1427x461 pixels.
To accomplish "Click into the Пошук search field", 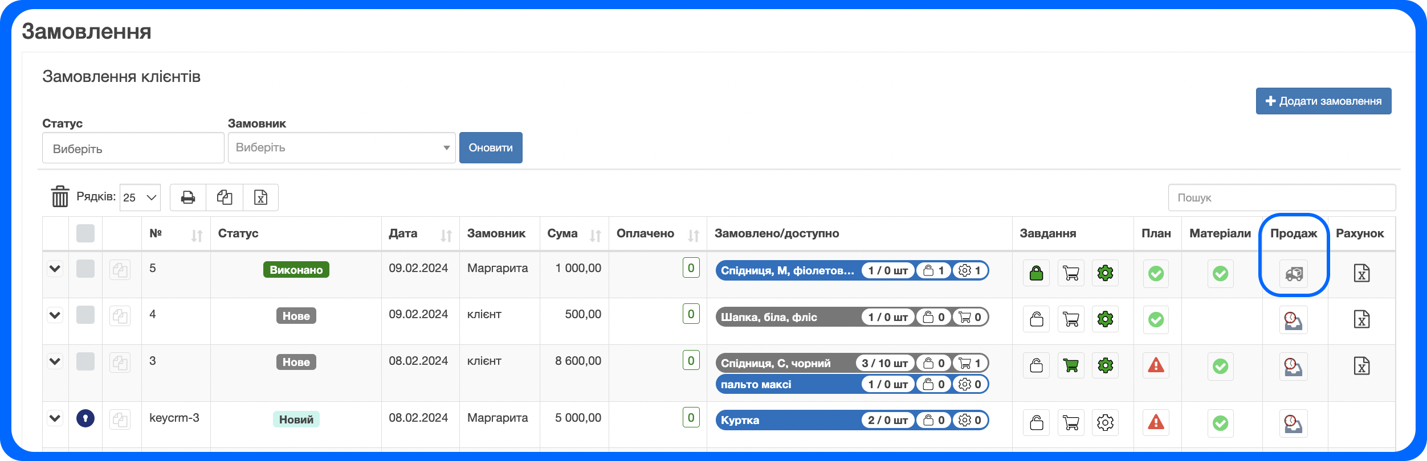I will pyautogui.click(x=1281, y=197).
